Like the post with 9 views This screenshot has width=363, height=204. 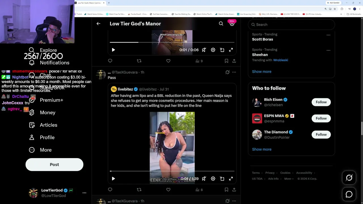pyautogui.click(x=168, y=61)
